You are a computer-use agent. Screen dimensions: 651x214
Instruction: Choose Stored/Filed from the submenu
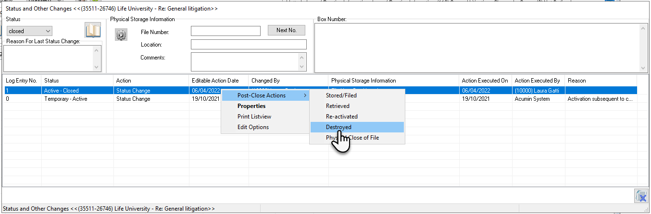[x=357, y=95]
